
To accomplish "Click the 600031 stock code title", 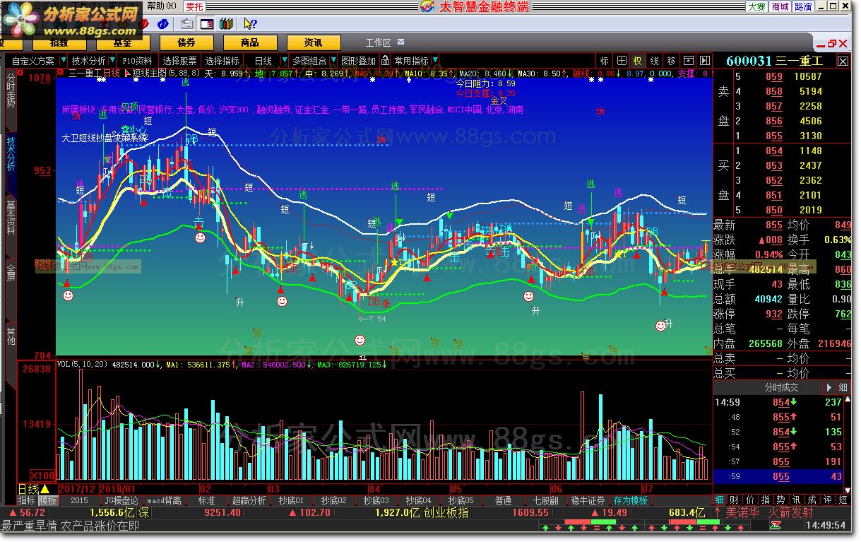I will [749, 61].
